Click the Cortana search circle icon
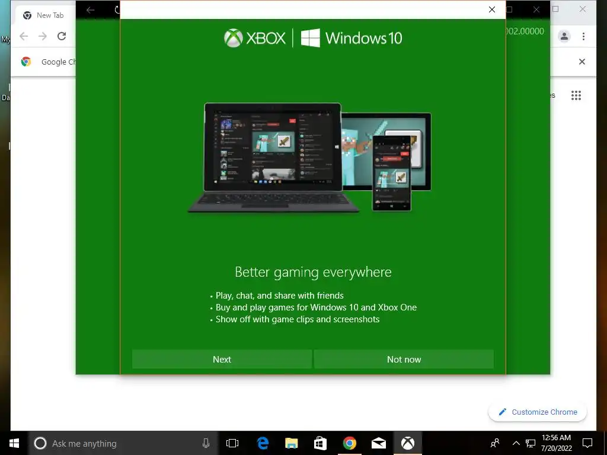Screen dimensions: 607x455 [x=40, y=443]
